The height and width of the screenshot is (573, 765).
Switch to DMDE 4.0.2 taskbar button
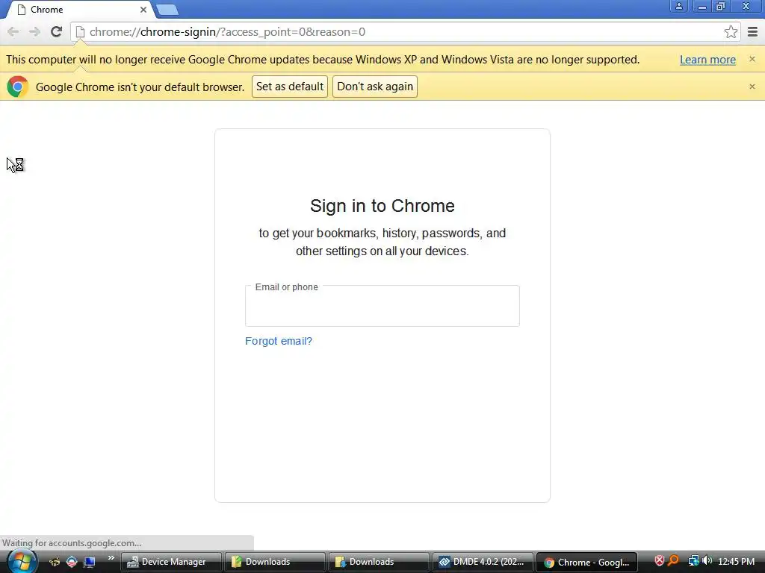click(x=483, y=562)
